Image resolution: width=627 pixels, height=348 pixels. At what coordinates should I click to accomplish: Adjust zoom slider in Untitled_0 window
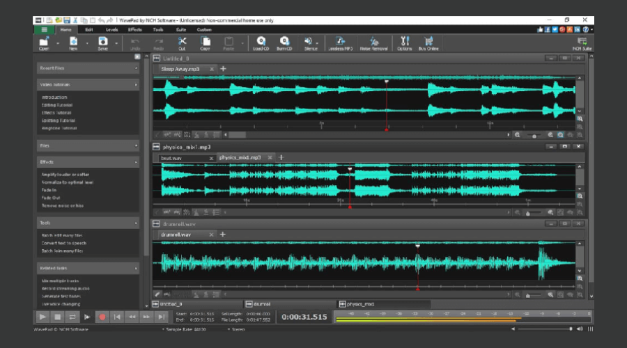tap(534, 136)
